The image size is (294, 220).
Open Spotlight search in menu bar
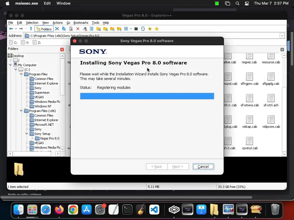point(237,3)
